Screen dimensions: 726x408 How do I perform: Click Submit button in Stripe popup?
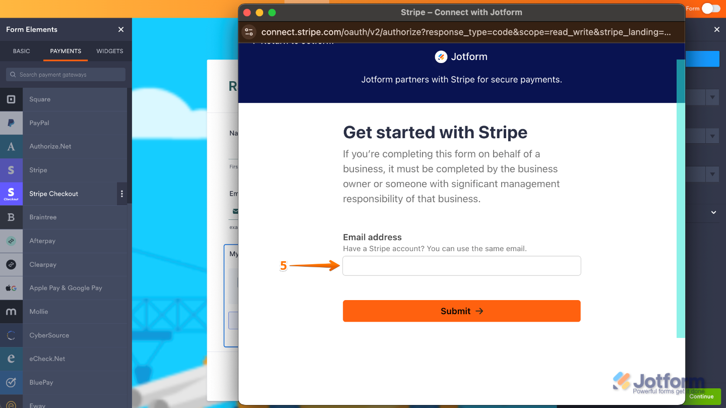pos(462,311)
